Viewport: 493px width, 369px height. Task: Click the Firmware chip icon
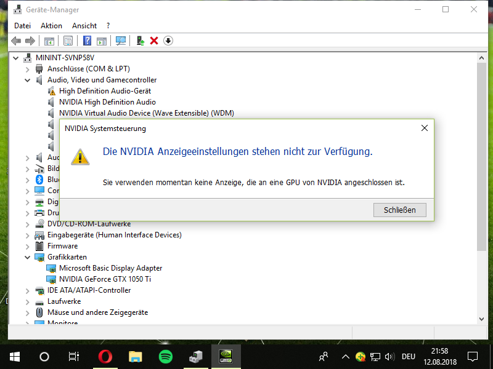click(39, 246)
